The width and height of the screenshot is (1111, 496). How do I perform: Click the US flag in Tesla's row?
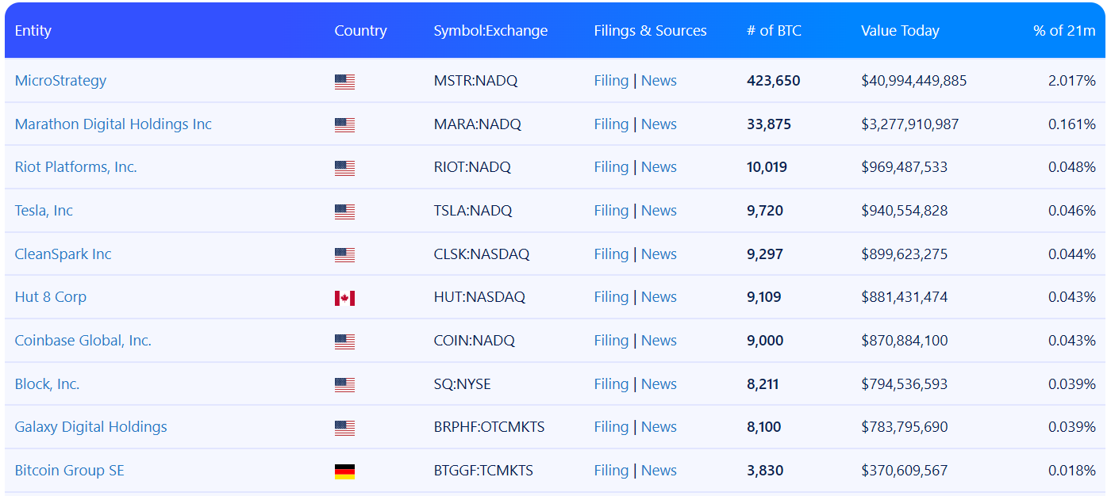point(344,212)
